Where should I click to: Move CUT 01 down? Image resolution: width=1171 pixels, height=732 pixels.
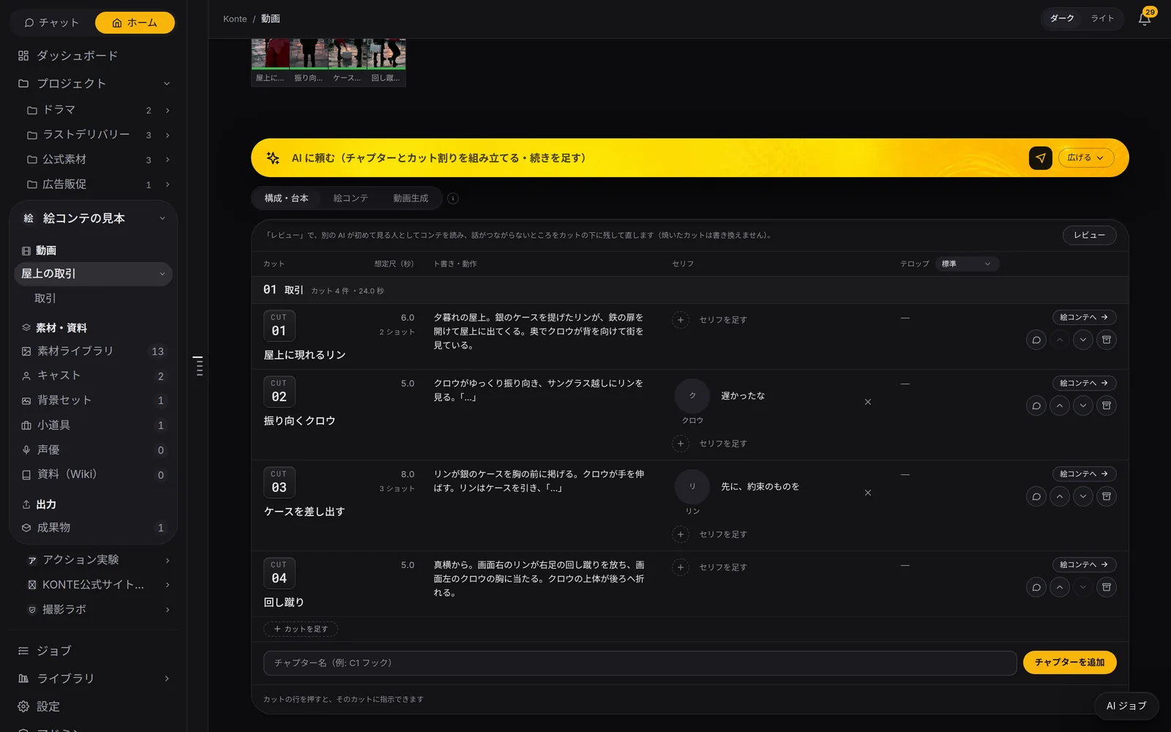tap(1083, 340)
